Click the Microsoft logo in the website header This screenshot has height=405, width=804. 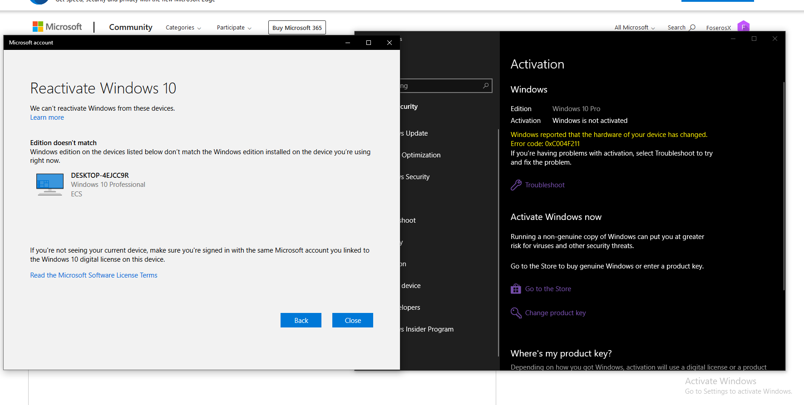(x=57, y=27)
